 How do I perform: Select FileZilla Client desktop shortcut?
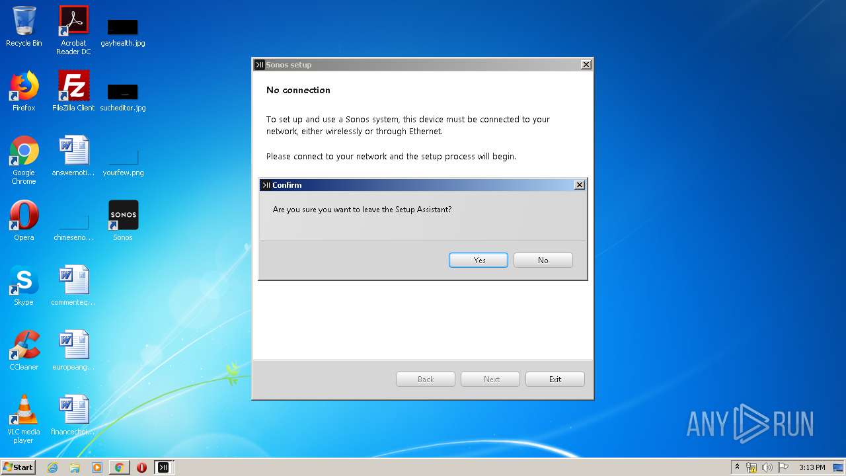tap(73, 91)
